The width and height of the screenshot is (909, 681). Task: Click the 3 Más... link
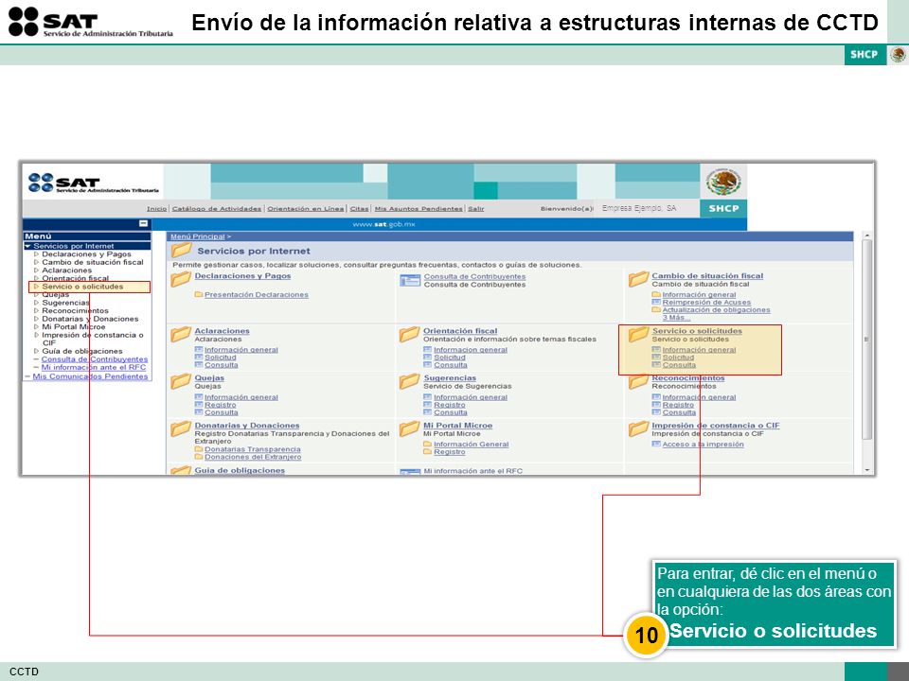pos(676,318)
